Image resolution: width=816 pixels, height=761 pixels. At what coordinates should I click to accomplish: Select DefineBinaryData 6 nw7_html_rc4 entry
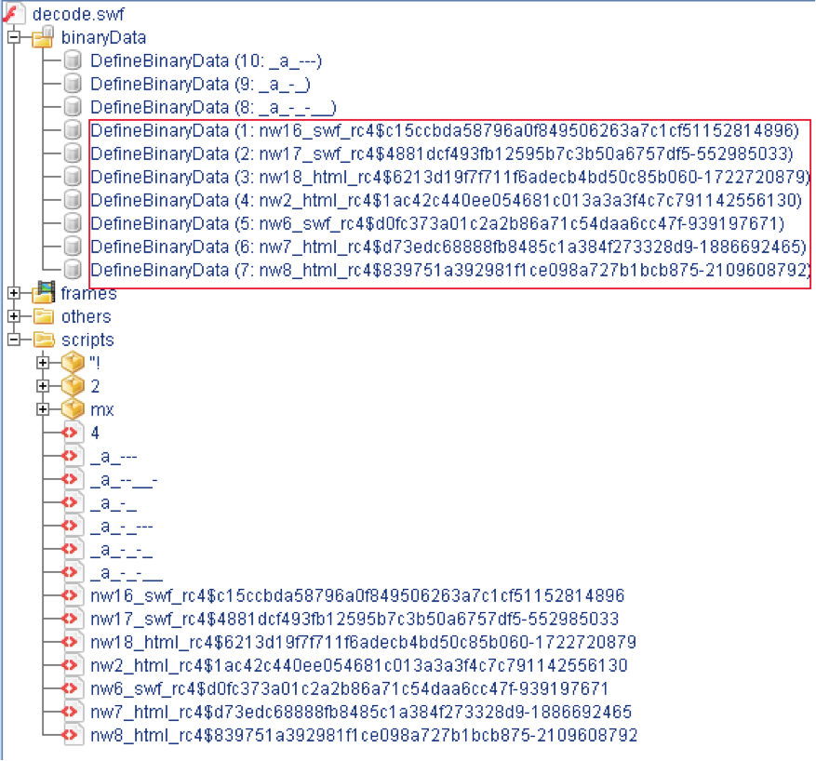tap(449, 247)
